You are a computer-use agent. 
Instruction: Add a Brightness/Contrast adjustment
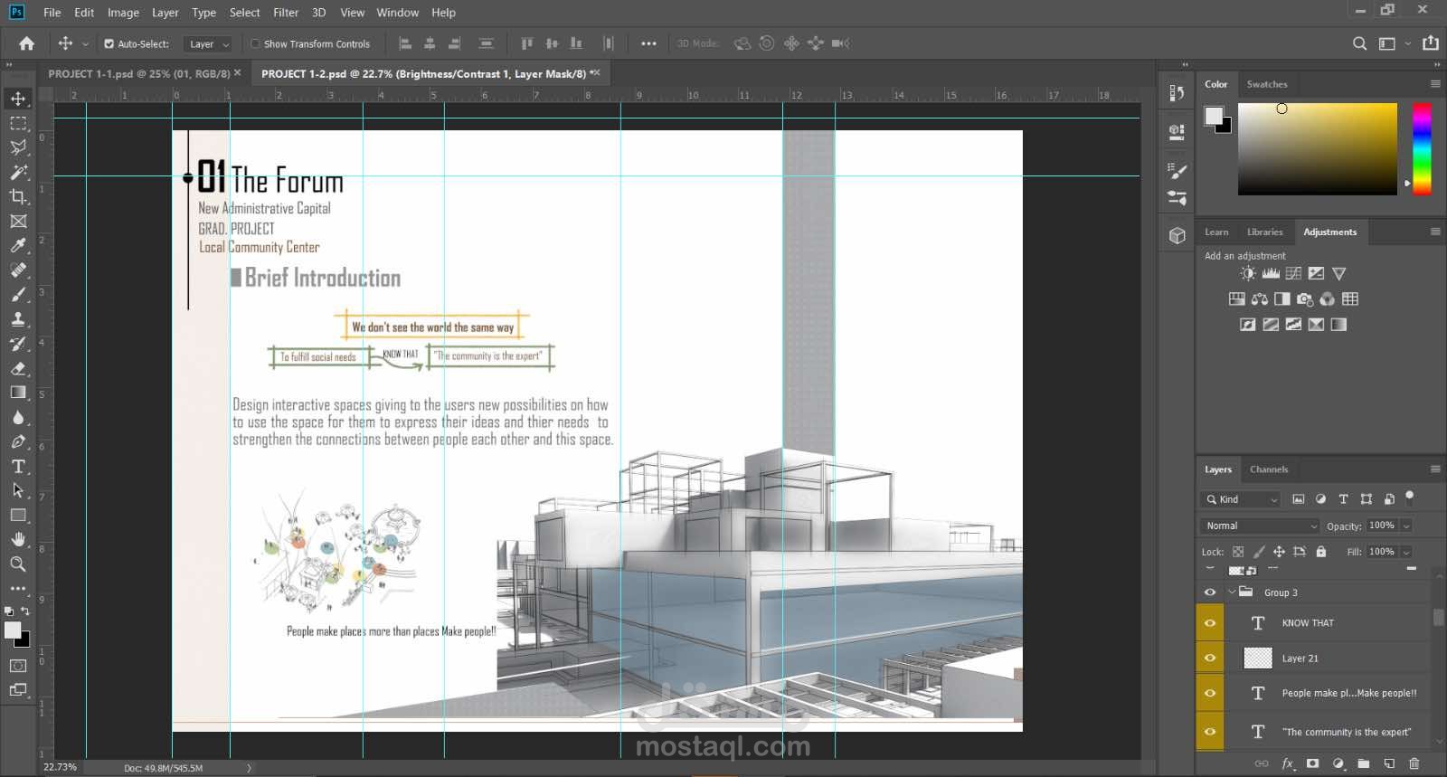click(1248, 273)
